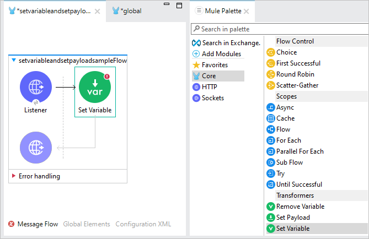Click the Remove Variable icon
The width and height of the screenshot is (369, 239).
click(271, 207)
